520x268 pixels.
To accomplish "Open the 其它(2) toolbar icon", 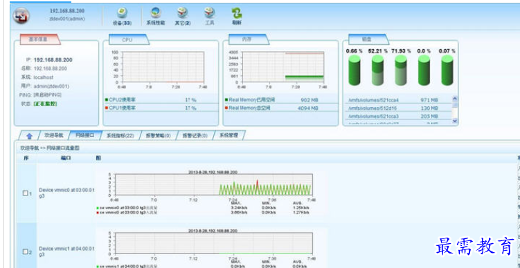I will click(x=183, y=13).
